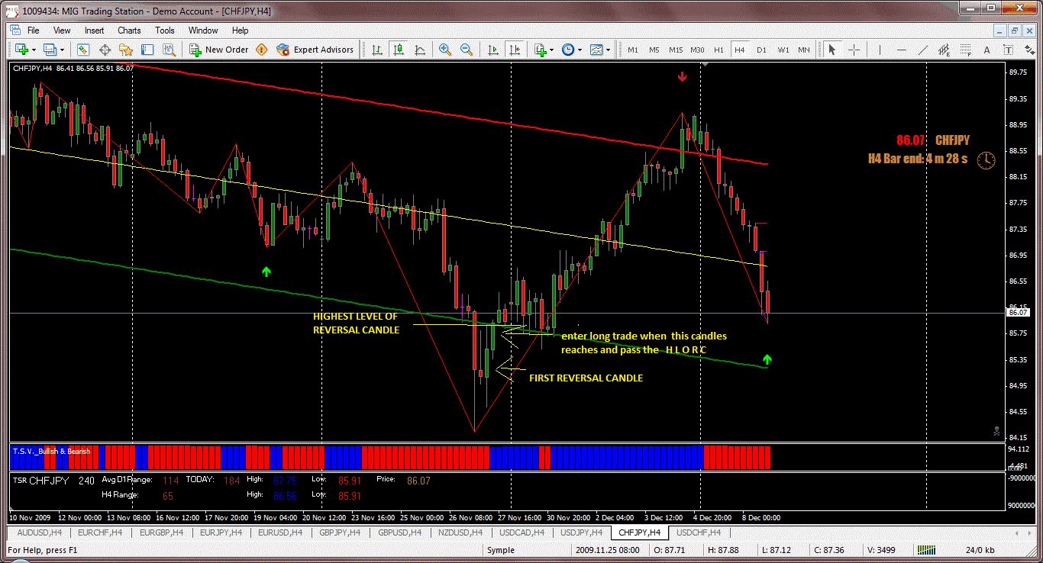Select the horizontal line drawing tool
1043x563 pixels.
[x=901, y=50]
